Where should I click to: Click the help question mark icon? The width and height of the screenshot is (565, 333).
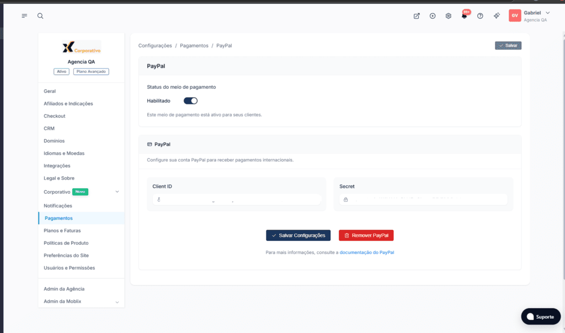(x=480, y=16)
